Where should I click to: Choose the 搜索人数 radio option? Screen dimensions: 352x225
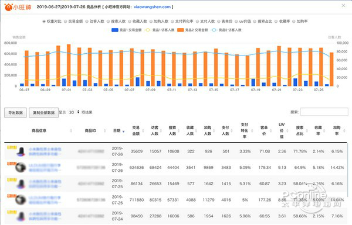(108, 22)
